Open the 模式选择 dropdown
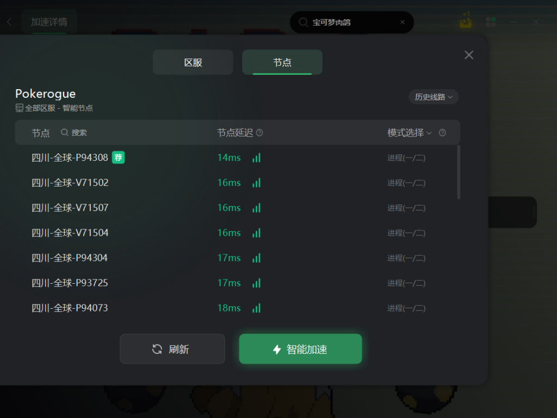The height and width of the screenshot is (418, 557). click(409, 133)
